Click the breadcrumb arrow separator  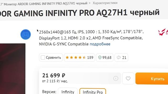point(90,3)
